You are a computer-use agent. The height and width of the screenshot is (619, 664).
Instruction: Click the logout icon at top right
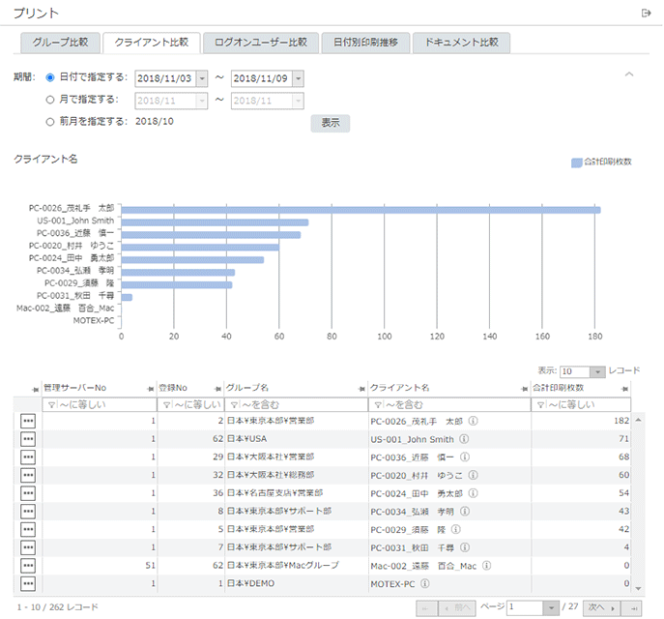(646, 13)
